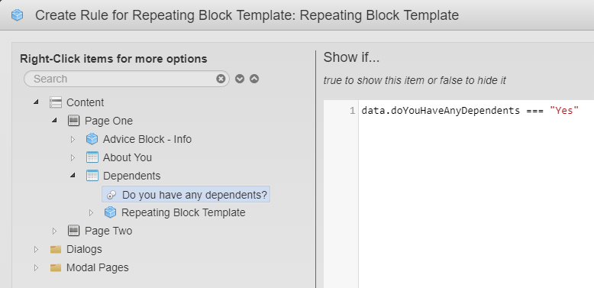The height and width of the screenshot is (288, 594).
Task: Collapse the Content tree node
Action: click(x=36, y=102)
